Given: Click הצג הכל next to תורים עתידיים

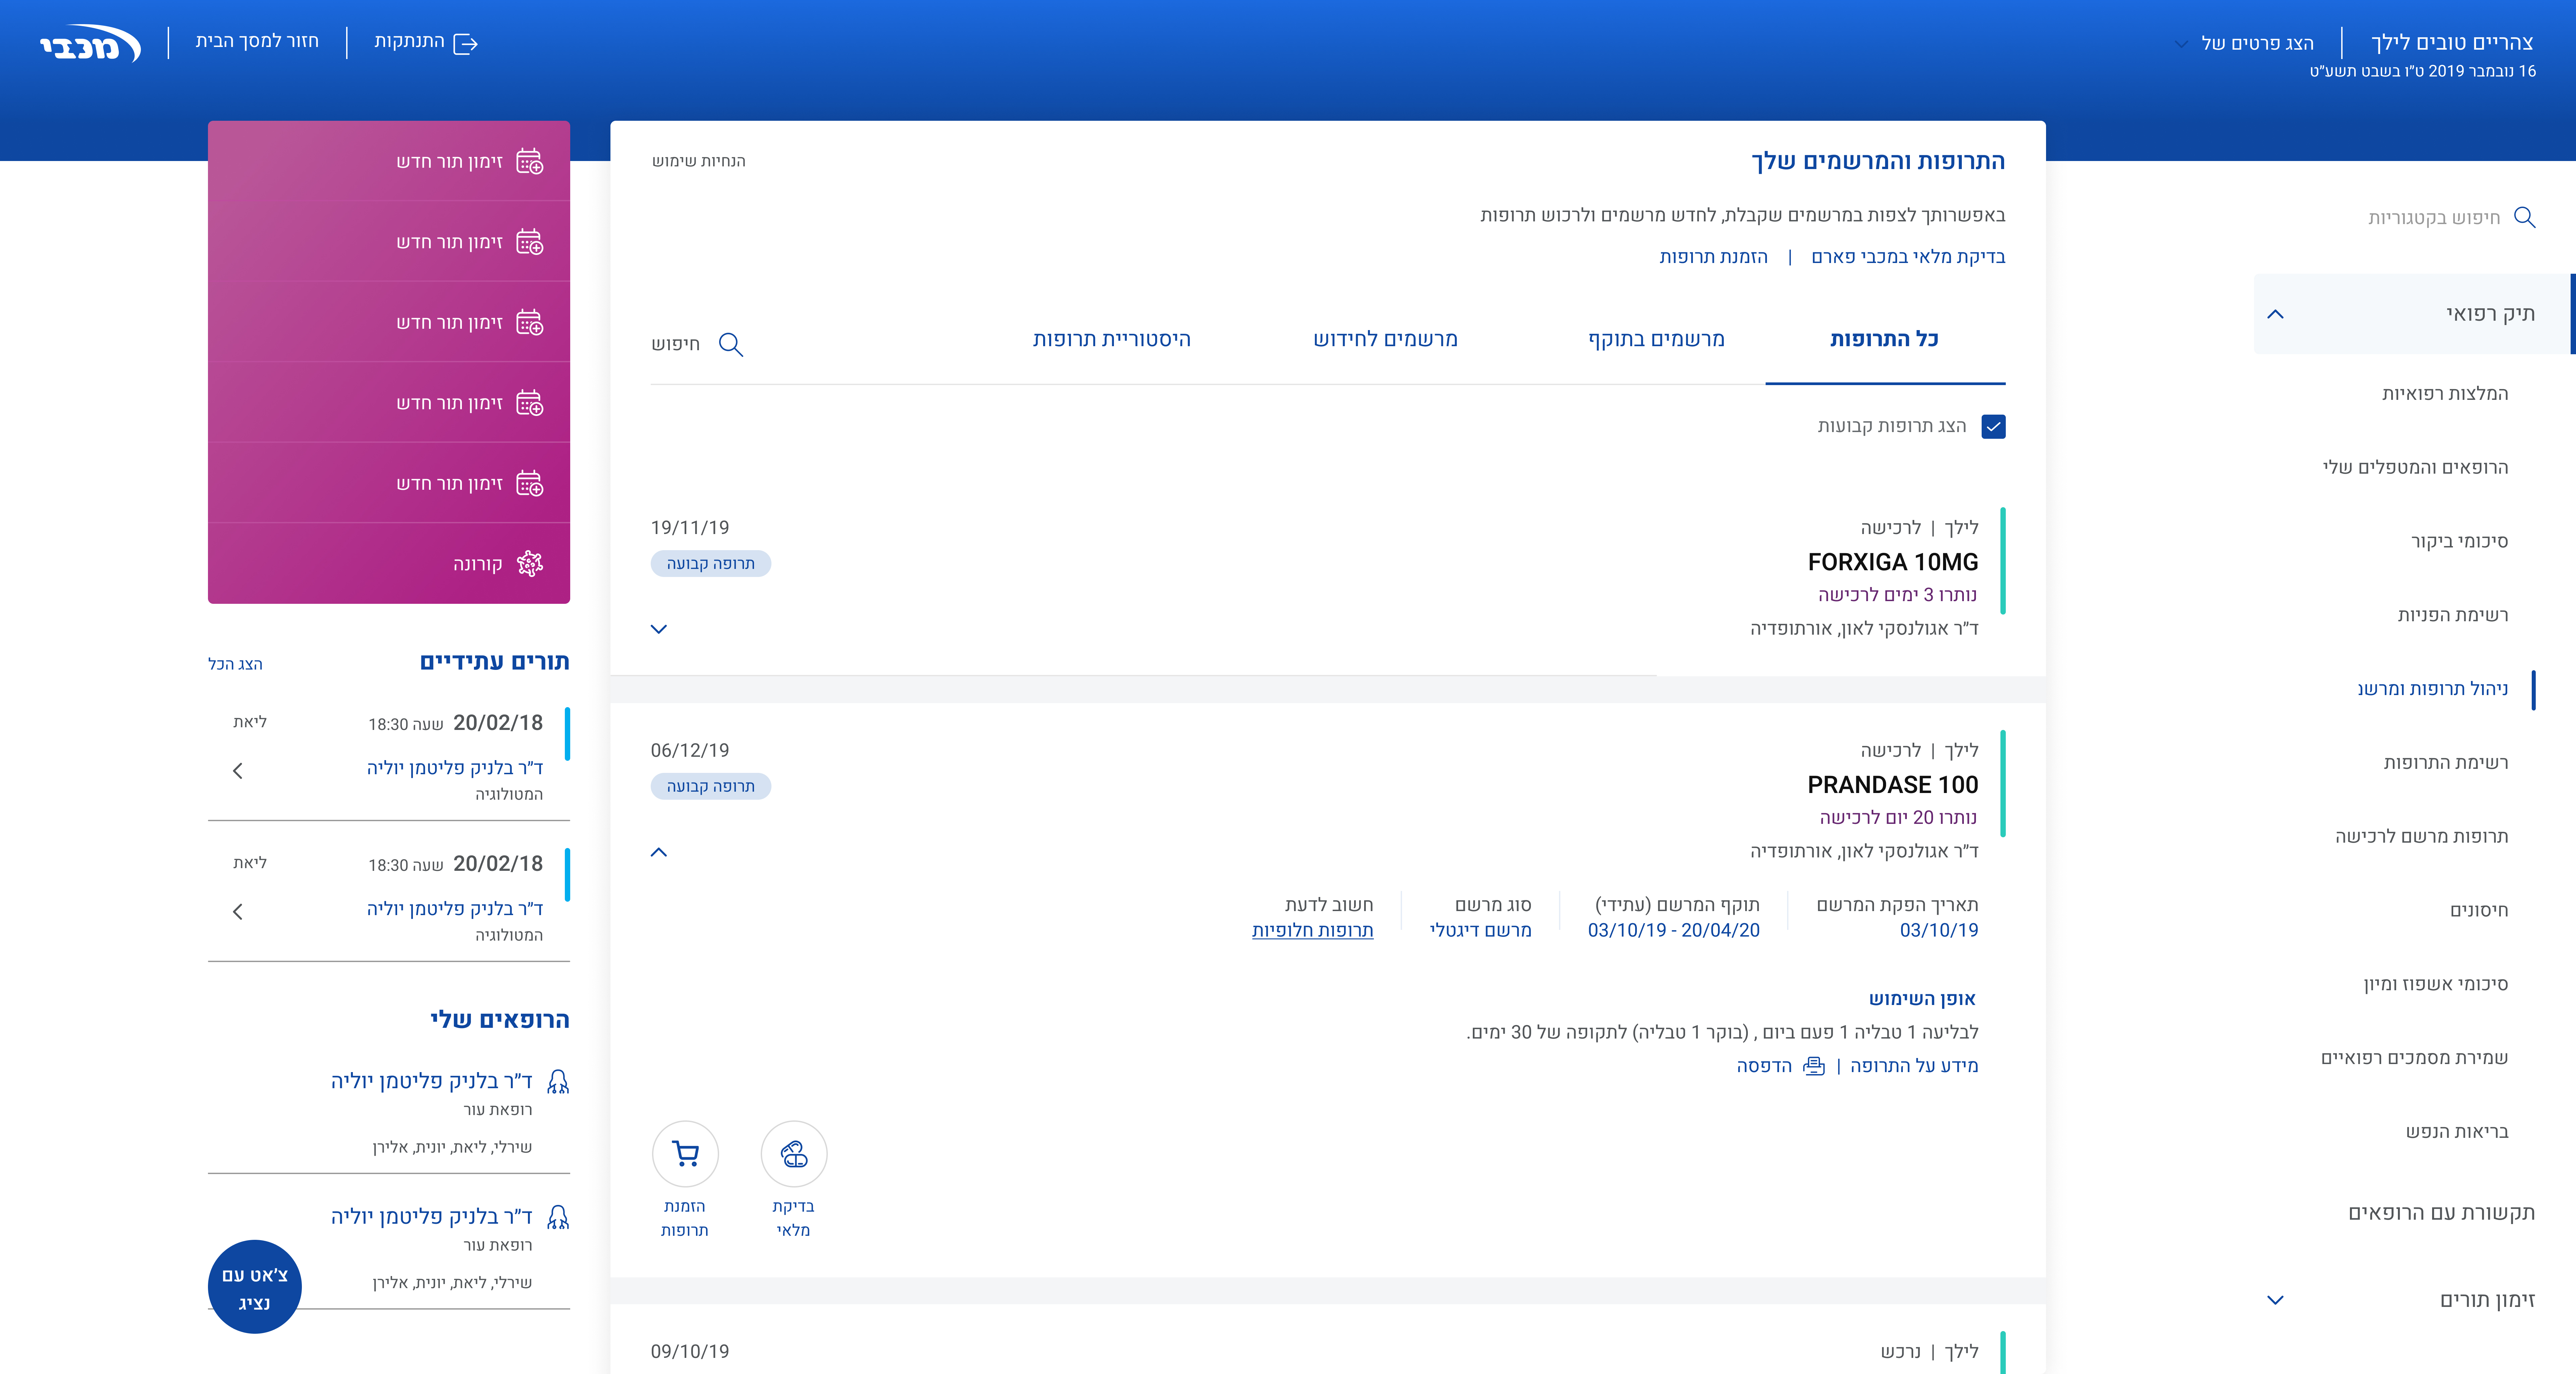Looking at the screenshot, I should pyautogui.click(x=235, y=664).
